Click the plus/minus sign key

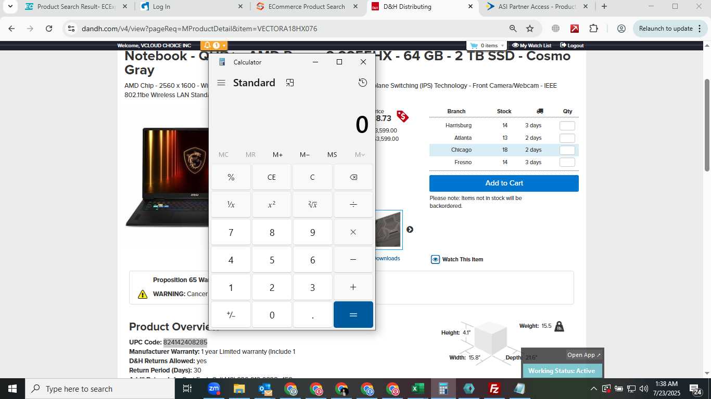231,315
